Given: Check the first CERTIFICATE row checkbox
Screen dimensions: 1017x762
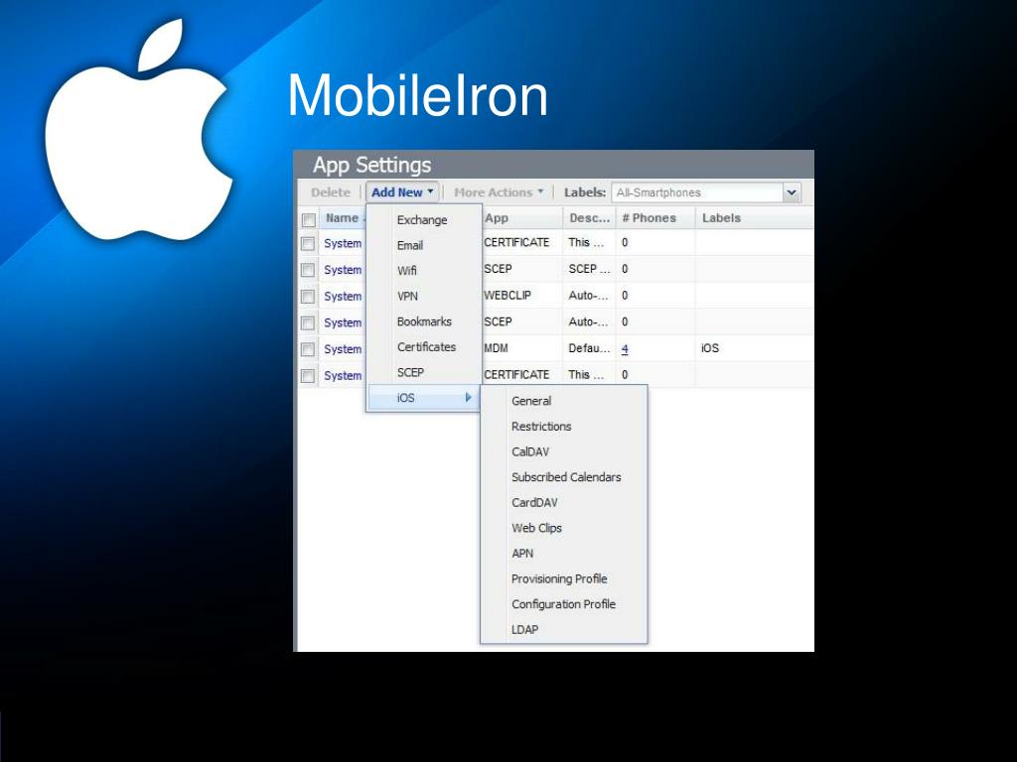Looking at the screenshot, I should tap(308, 244).
